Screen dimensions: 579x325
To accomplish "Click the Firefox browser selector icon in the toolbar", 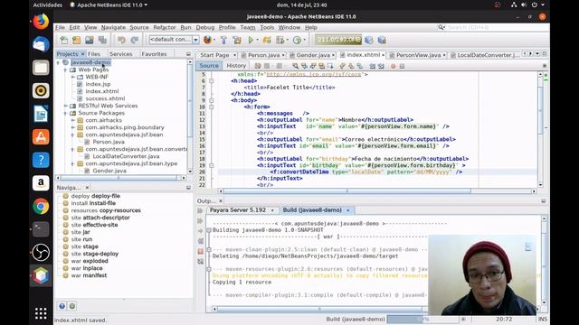I will 207,40.
